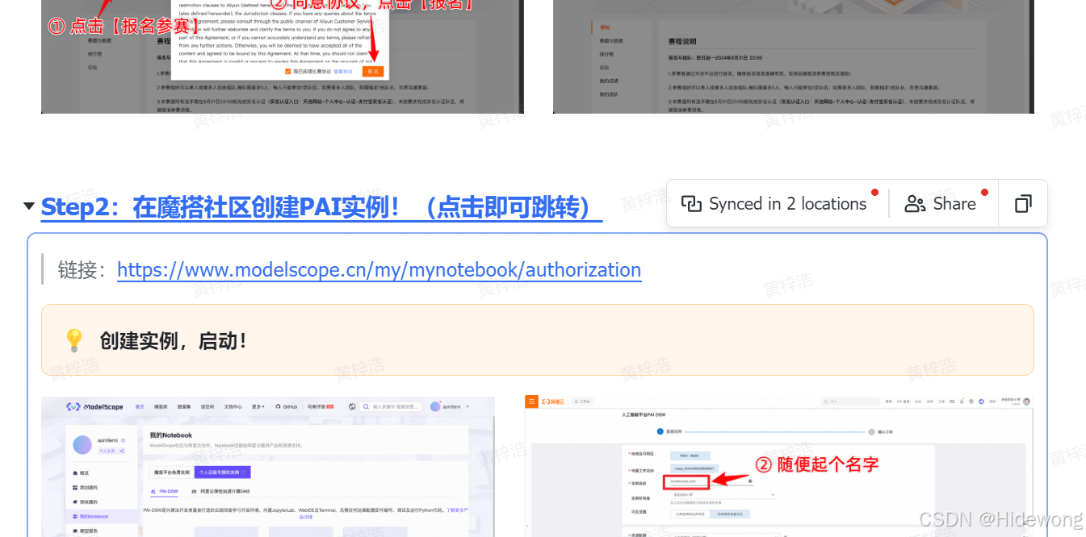Expand the 更多 dropdown in ModelScope navbar
1086x537 pixels.
258,407
